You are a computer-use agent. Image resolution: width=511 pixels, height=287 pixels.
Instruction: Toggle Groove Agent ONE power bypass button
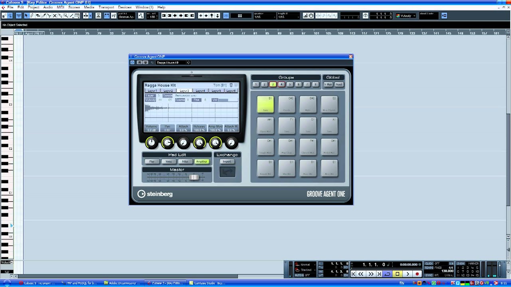(133, 63)
